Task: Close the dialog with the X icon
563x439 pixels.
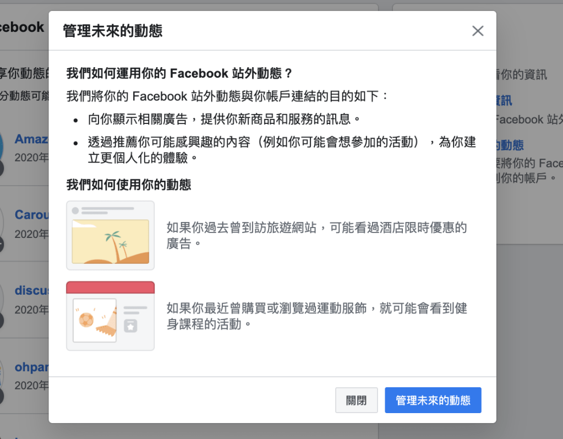Action: [478, 31]
